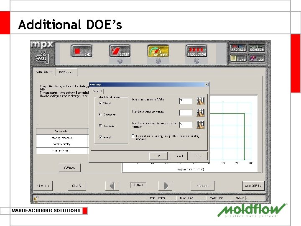This screenshot has height=226, width=301.
Task: Open the HELP button in top toolbar
Action: click(x=257, y=58)
